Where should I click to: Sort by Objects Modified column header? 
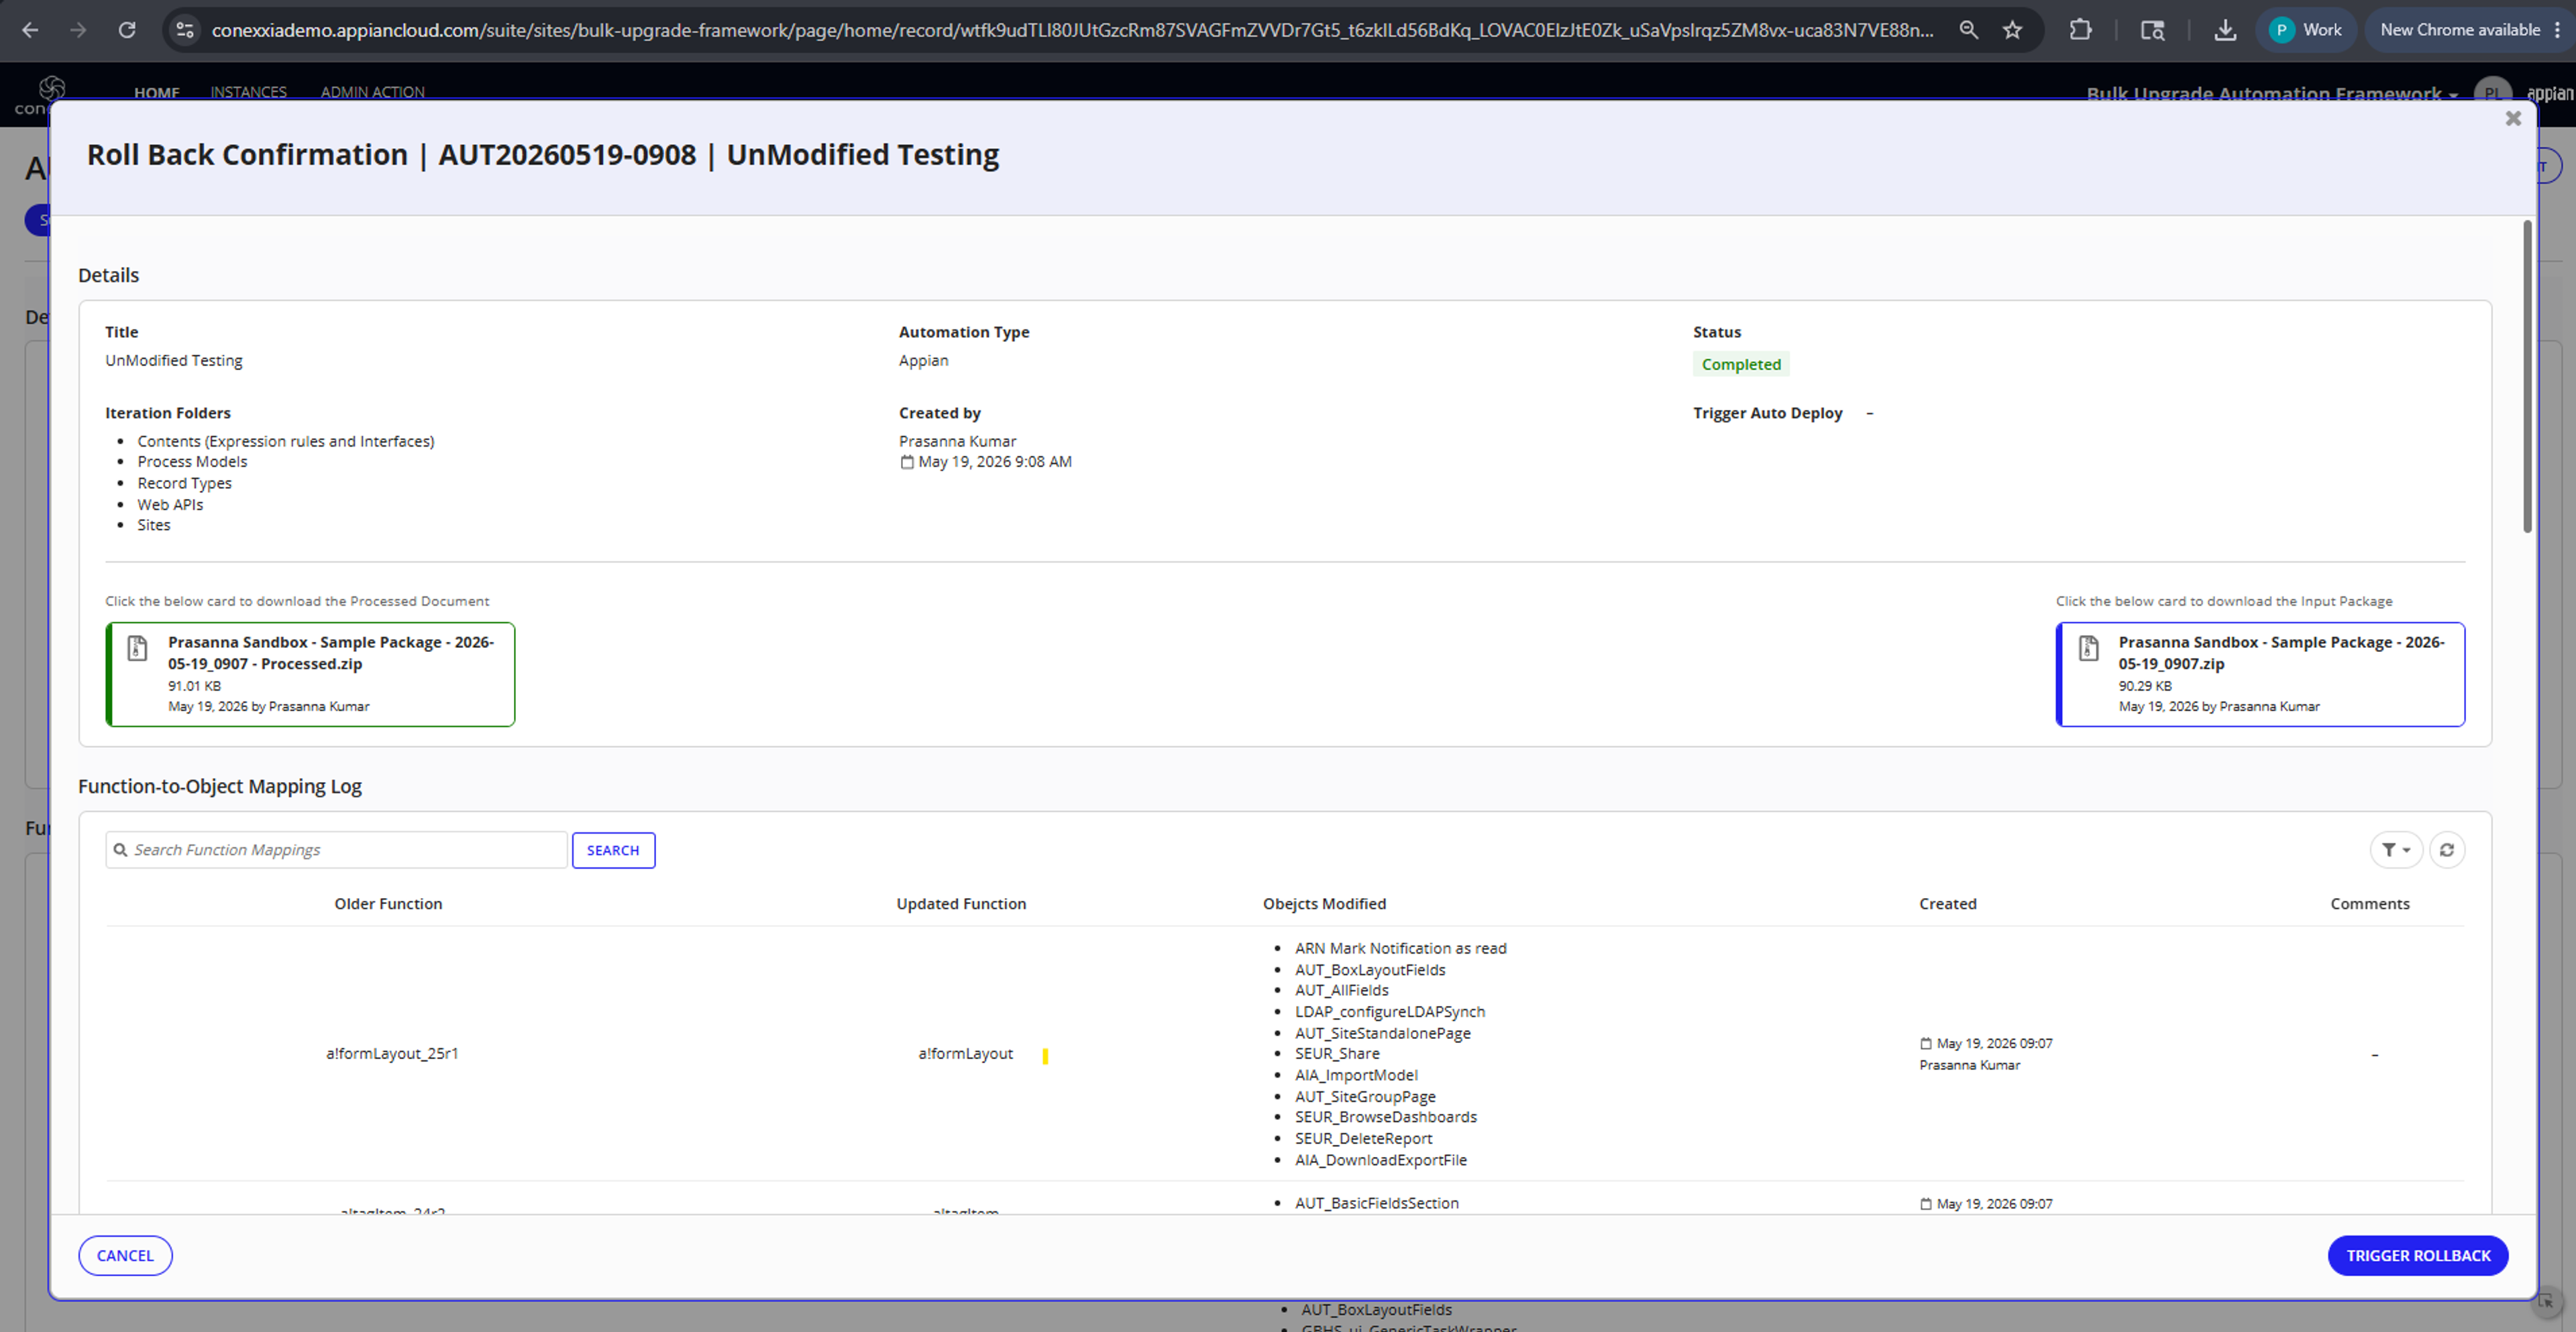coord(1324,904)
